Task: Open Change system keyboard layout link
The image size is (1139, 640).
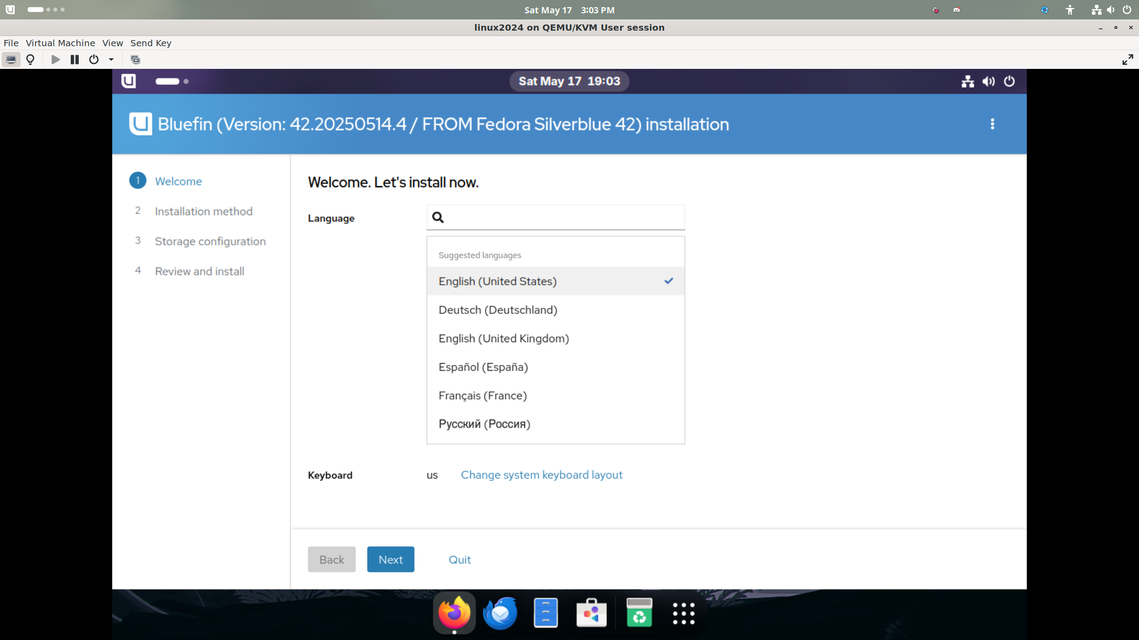Action: click(x=541, y=475)
